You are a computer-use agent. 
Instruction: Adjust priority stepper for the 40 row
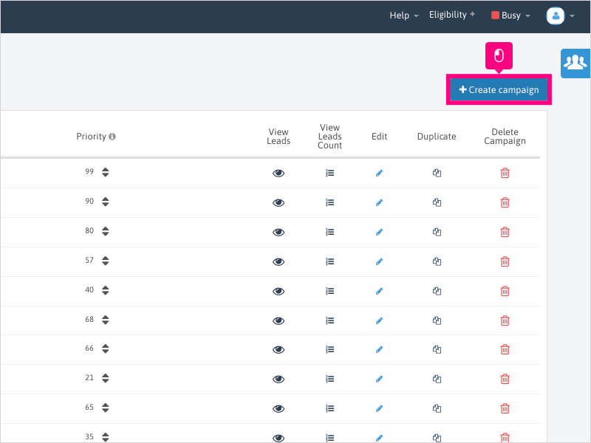(x=105, y=290)
